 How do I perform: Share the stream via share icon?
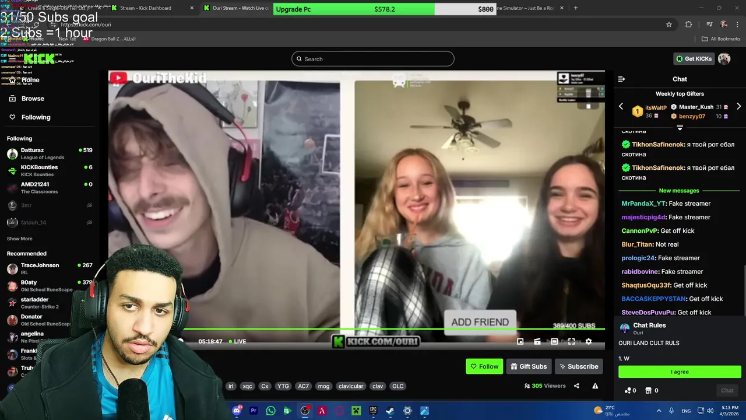click(576, 386)
